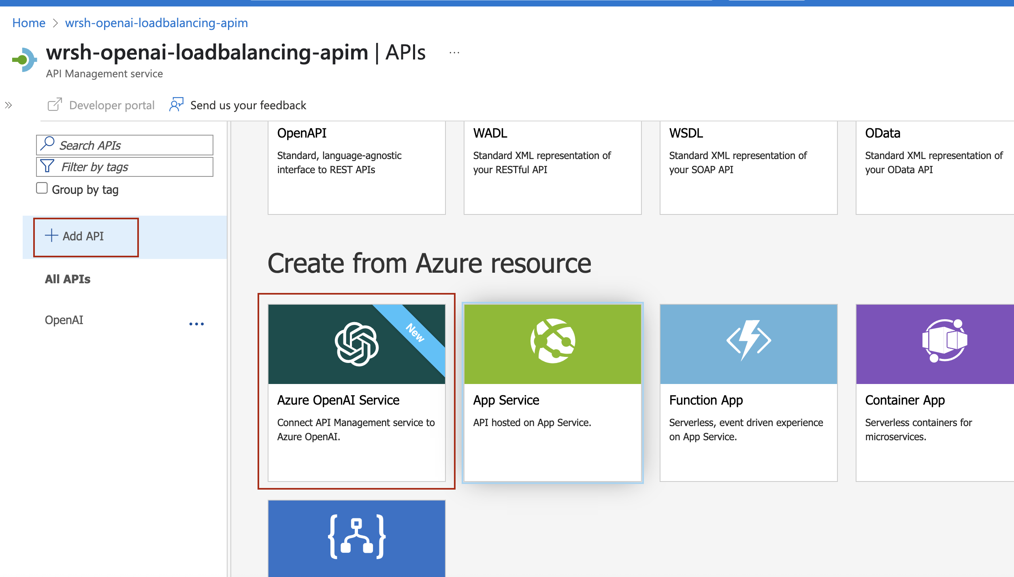Viewport: 1014px width, 577px height.
Task: Choose the OpenAPI definition card
Action: (357, 168)
